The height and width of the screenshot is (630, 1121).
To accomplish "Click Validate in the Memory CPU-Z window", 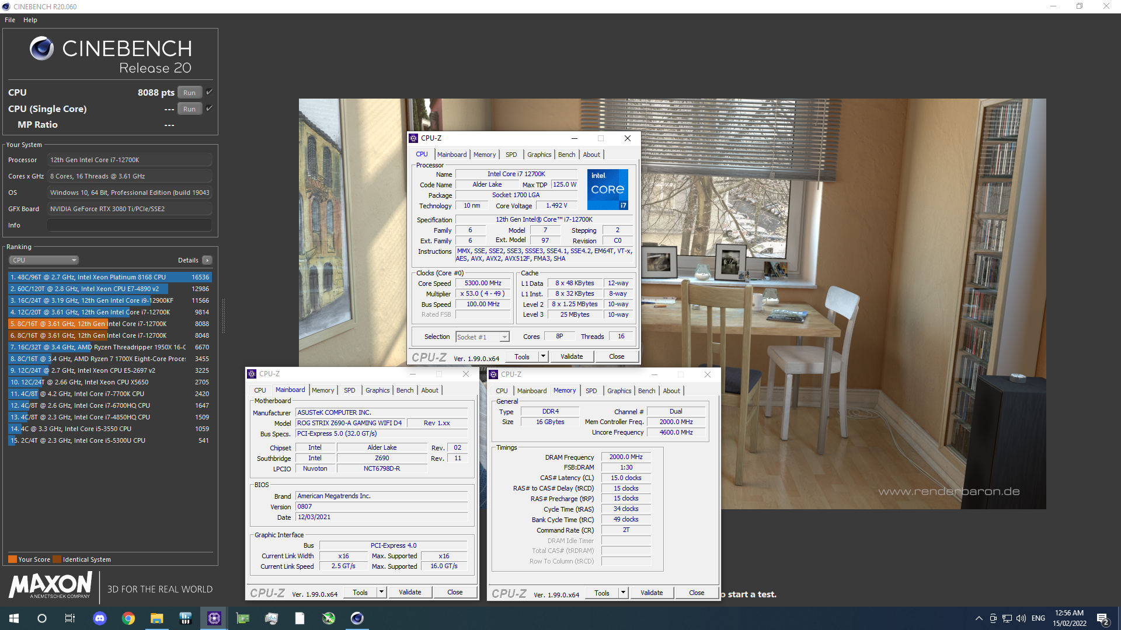I will pos(652,593).
